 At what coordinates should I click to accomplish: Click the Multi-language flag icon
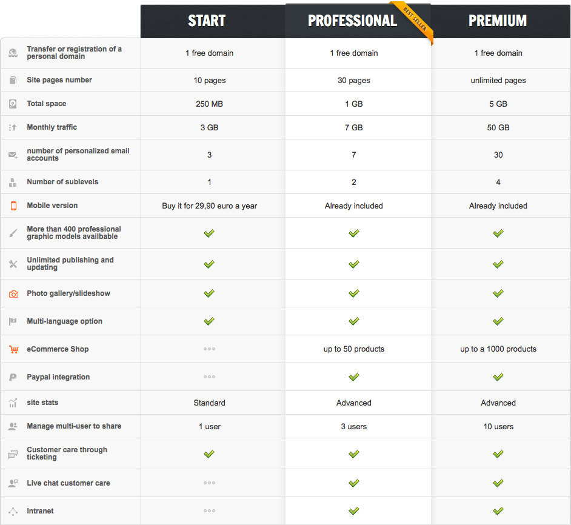click(x=13, y=321)
